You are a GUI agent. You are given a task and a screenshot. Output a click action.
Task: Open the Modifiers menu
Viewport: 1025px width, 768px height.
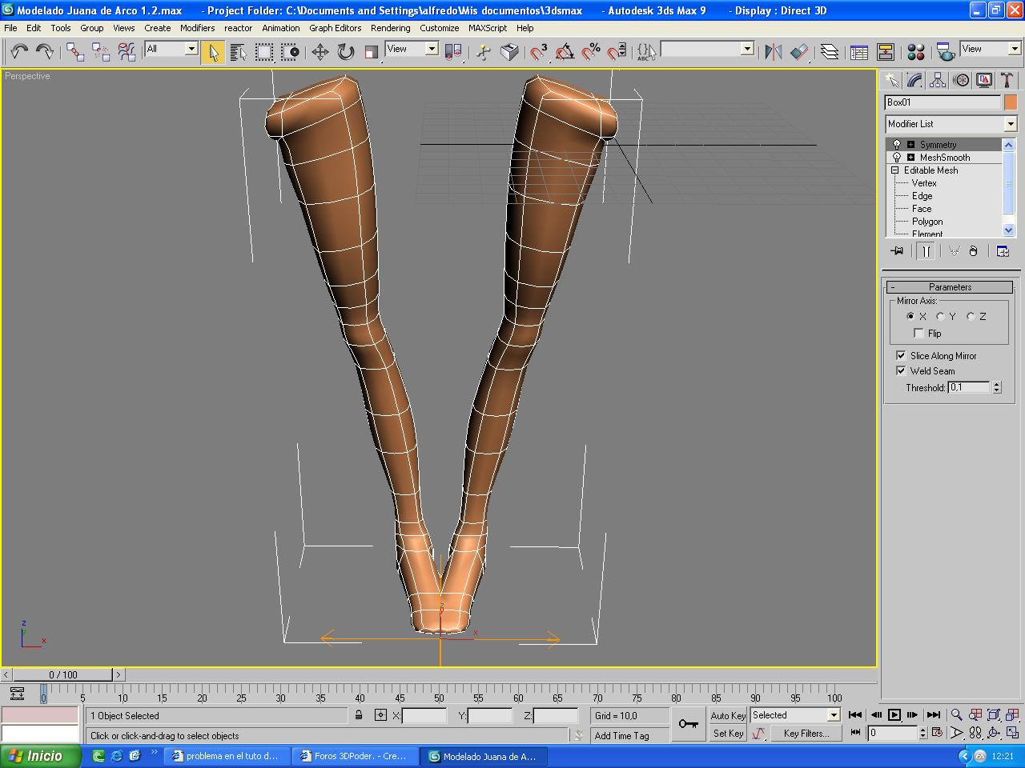tap(197, 28)
